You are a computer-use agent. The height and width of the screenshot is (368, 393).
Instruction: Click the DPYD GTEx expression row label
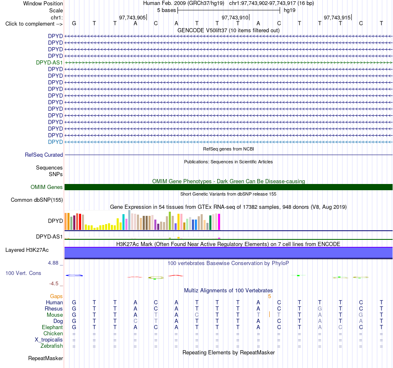pyautogui.click(x=55, y=221)
